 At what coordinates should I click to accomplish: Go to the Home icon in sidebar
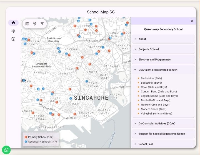pyautogui.click(x=13, y=23)
